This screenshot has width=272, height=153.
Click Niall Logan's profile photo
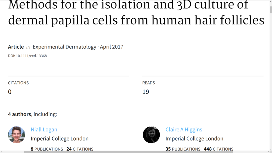tap(17, 135)
